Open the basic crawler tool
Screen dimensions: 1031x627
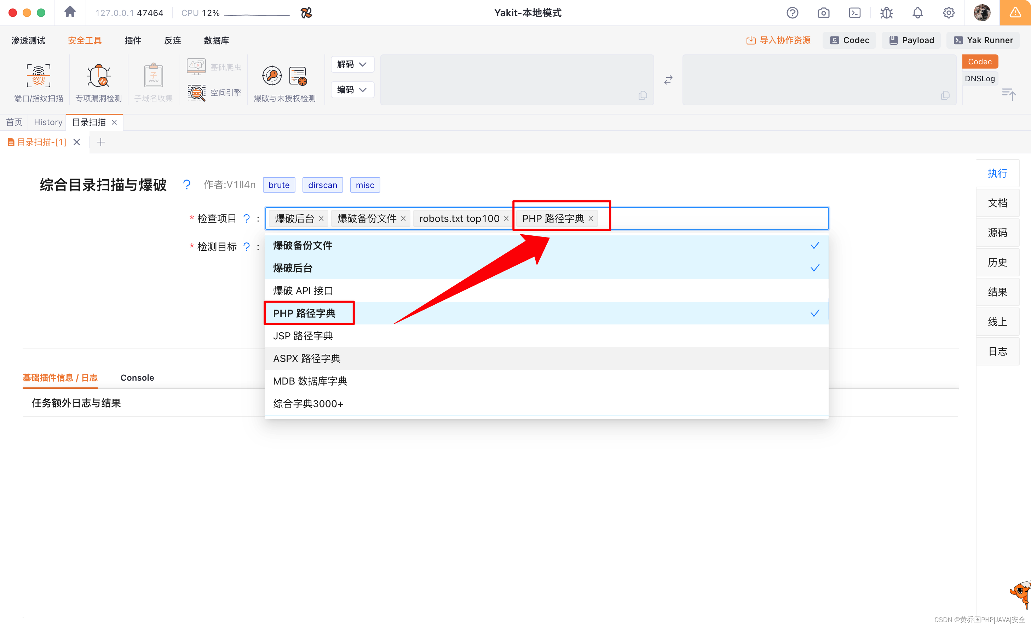pyautogui.click(x=214, y=67)
